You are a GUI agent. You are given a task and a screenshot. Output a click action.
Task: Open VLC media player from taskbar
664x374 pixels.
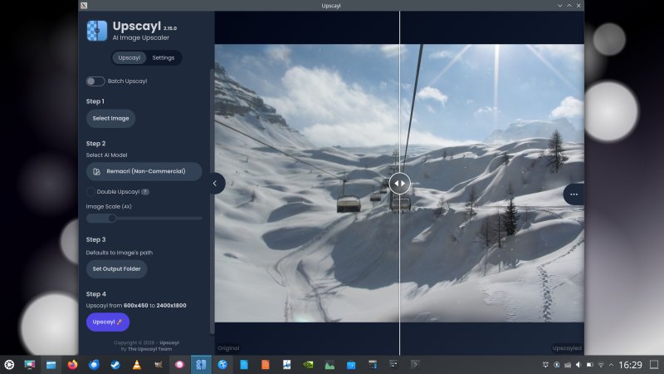tap(136, 365)
